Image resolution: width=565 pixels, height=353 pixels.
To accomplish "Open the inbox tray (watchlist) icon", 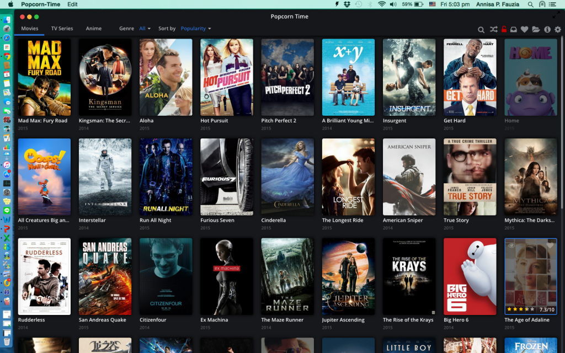I will click(514, 30).
